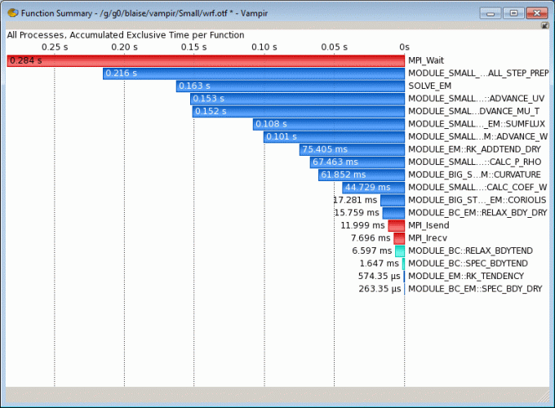Select the ADVANCE_W 0.101 s bar

pos(334,137)
